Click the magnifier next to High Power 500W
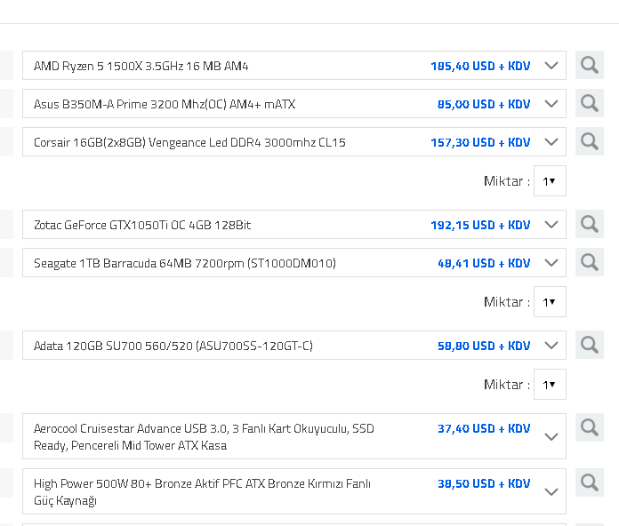Screen dimensions: 619x526 tap(589, 483)
